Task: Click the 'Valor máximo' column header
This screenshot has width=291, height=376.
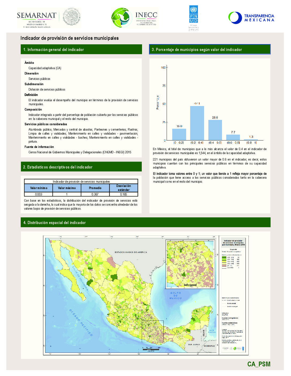Action: tap(67, 188)
